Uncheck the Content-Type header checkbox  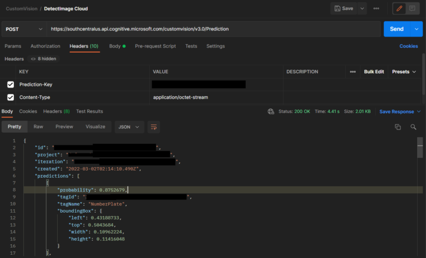pos(11,97)
